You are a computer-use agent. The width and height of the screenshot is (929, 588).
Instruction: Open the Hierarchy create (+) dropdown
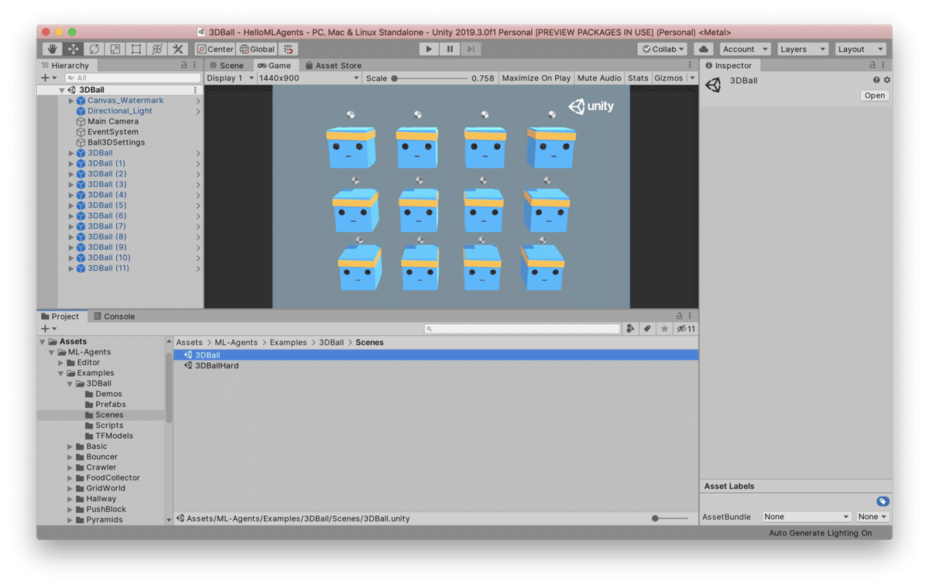coord(49,78)
